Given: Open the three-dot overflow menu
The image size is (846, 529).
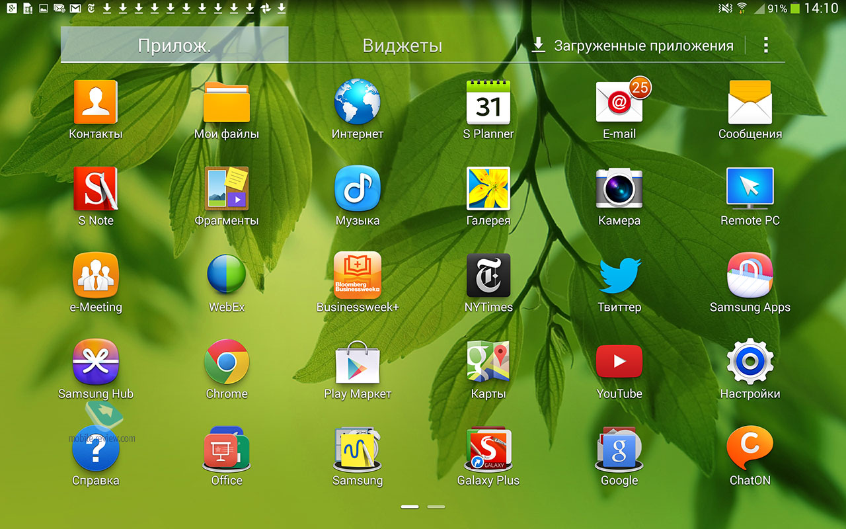Looking at the screenshot, I should [x=766, y=45].
